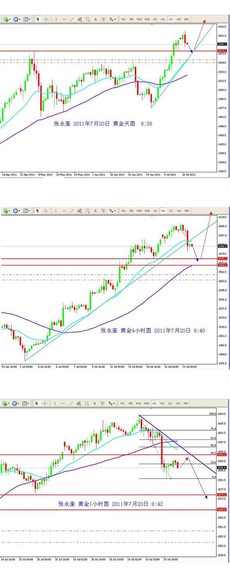Expand indicators dropdown arrow above 4-hour chart

[10, 211]
